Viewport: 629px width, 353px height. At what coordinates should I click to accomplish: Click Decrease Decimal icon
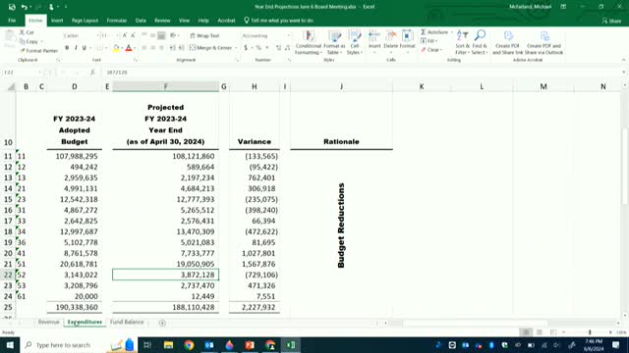pos(288,48)
